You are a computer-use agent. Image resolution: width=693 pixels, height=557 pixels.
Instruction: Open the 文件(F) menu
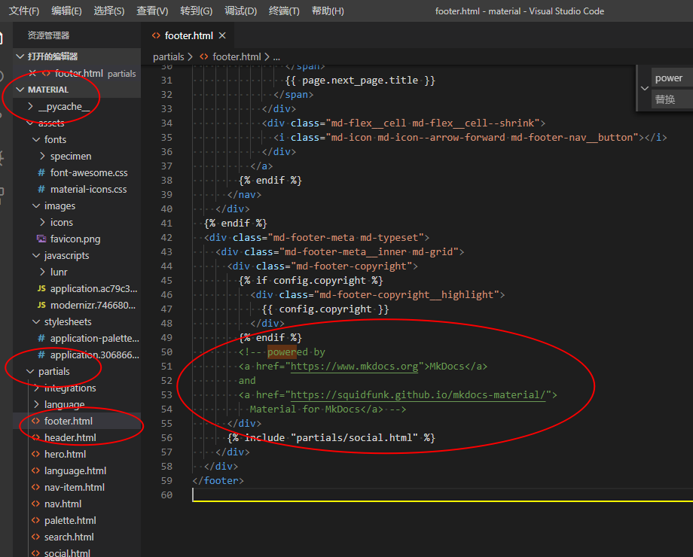tap(24, 11)
